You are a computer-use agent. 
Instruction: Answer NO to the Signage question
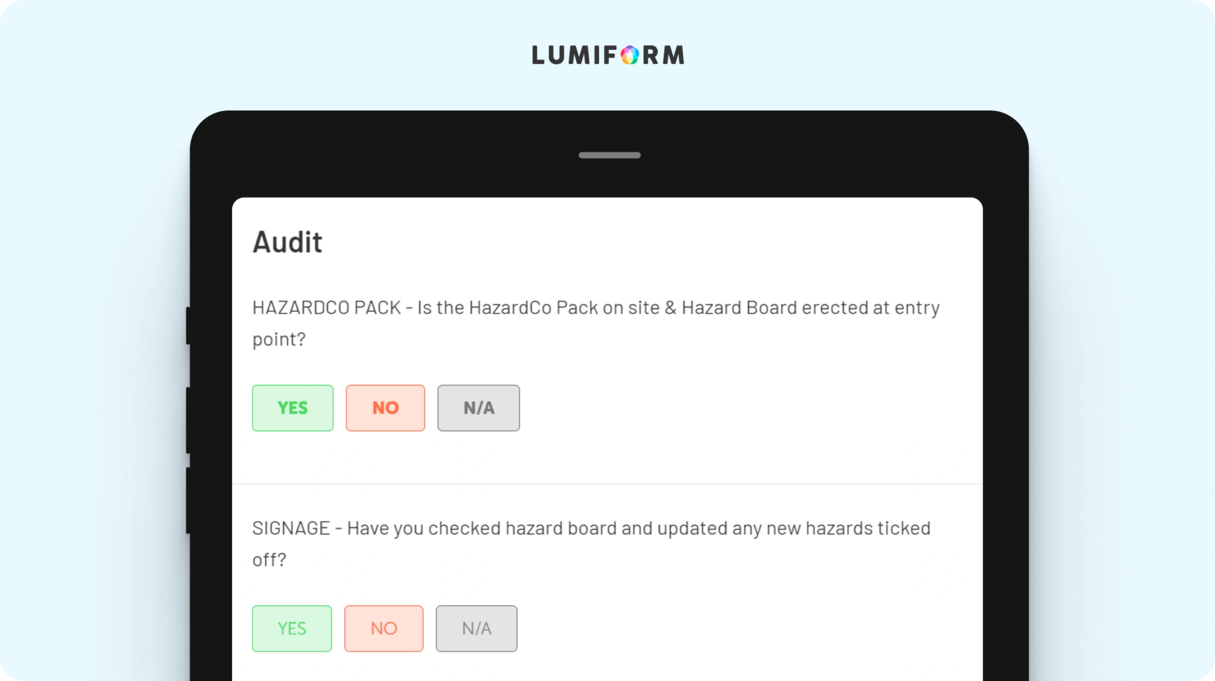384,629
